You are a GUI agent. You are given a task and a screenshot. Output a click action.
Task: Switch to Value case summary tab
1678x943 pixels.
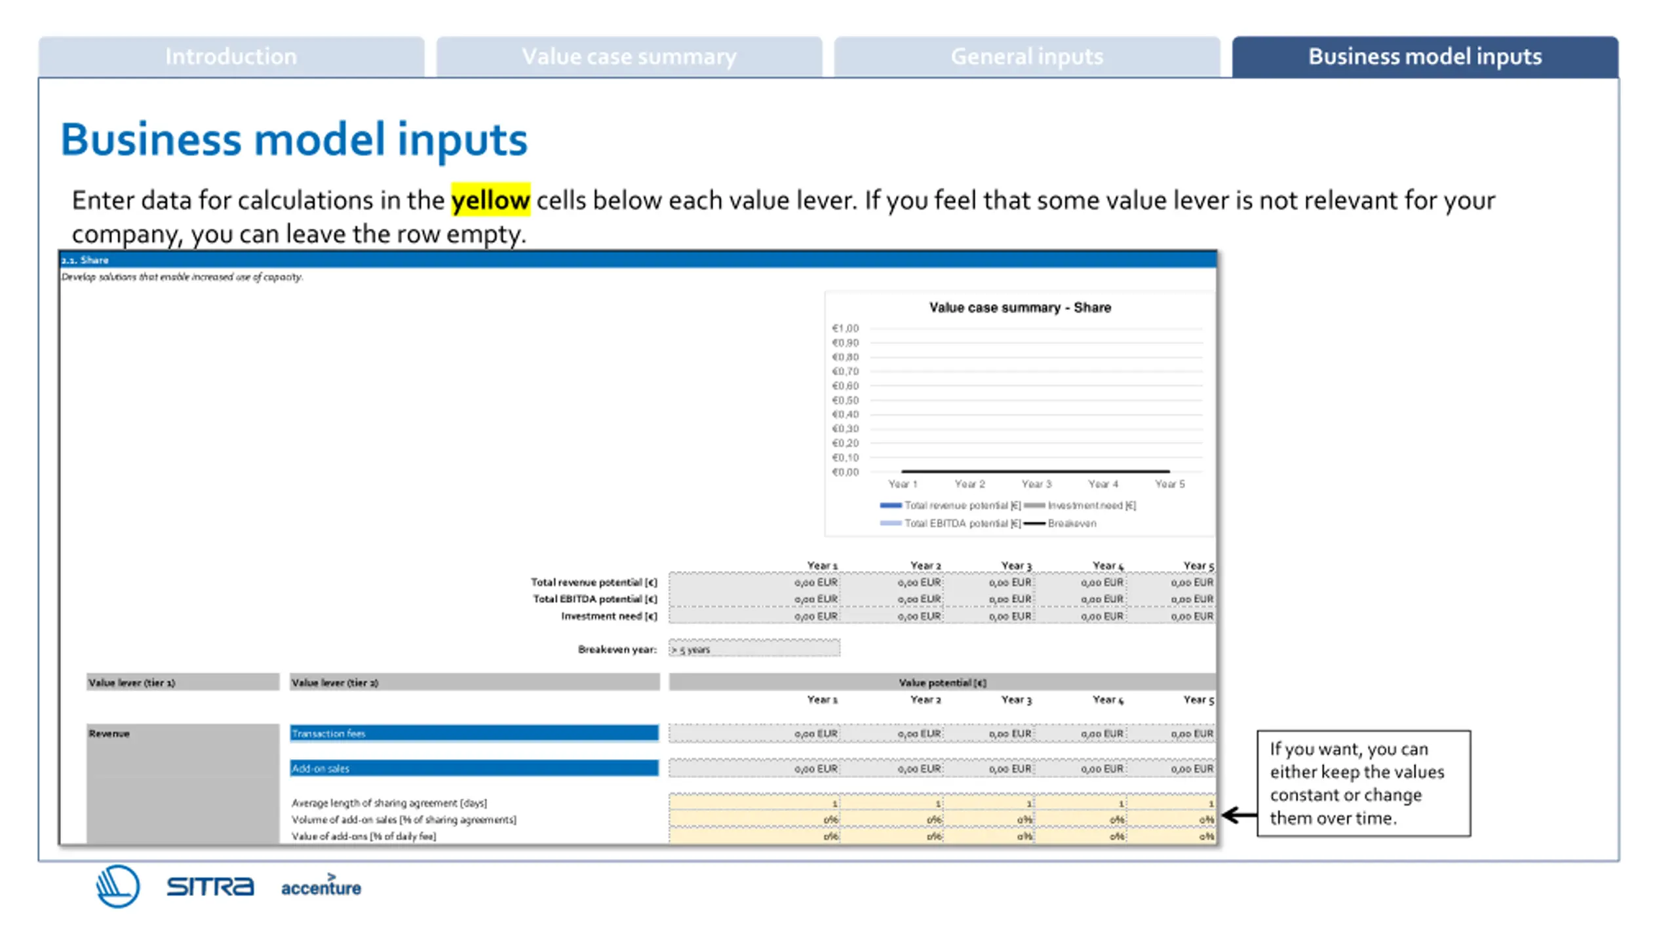pyautogui.click(x=629, y=57)
